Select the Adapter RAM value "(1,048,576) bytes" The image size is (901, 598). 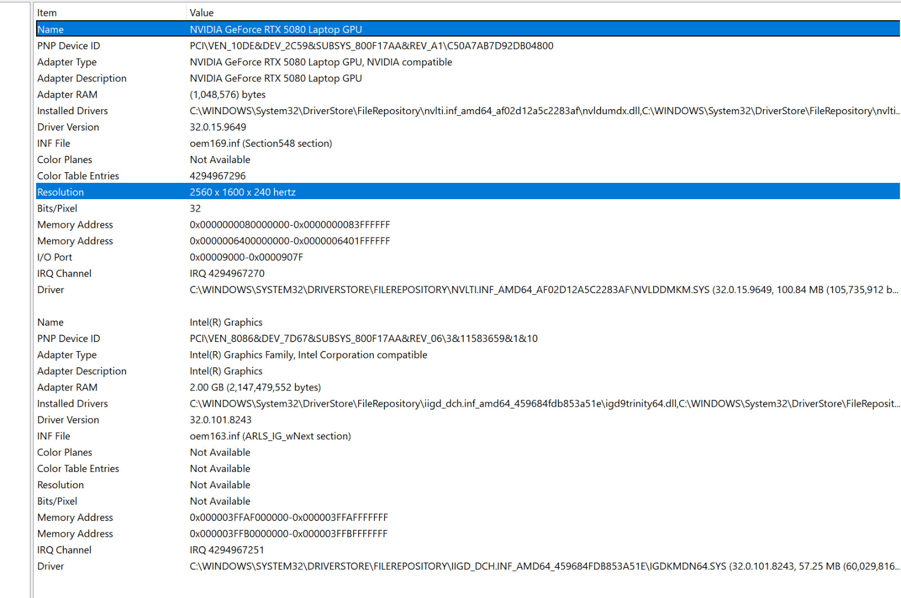coord(228,95)
